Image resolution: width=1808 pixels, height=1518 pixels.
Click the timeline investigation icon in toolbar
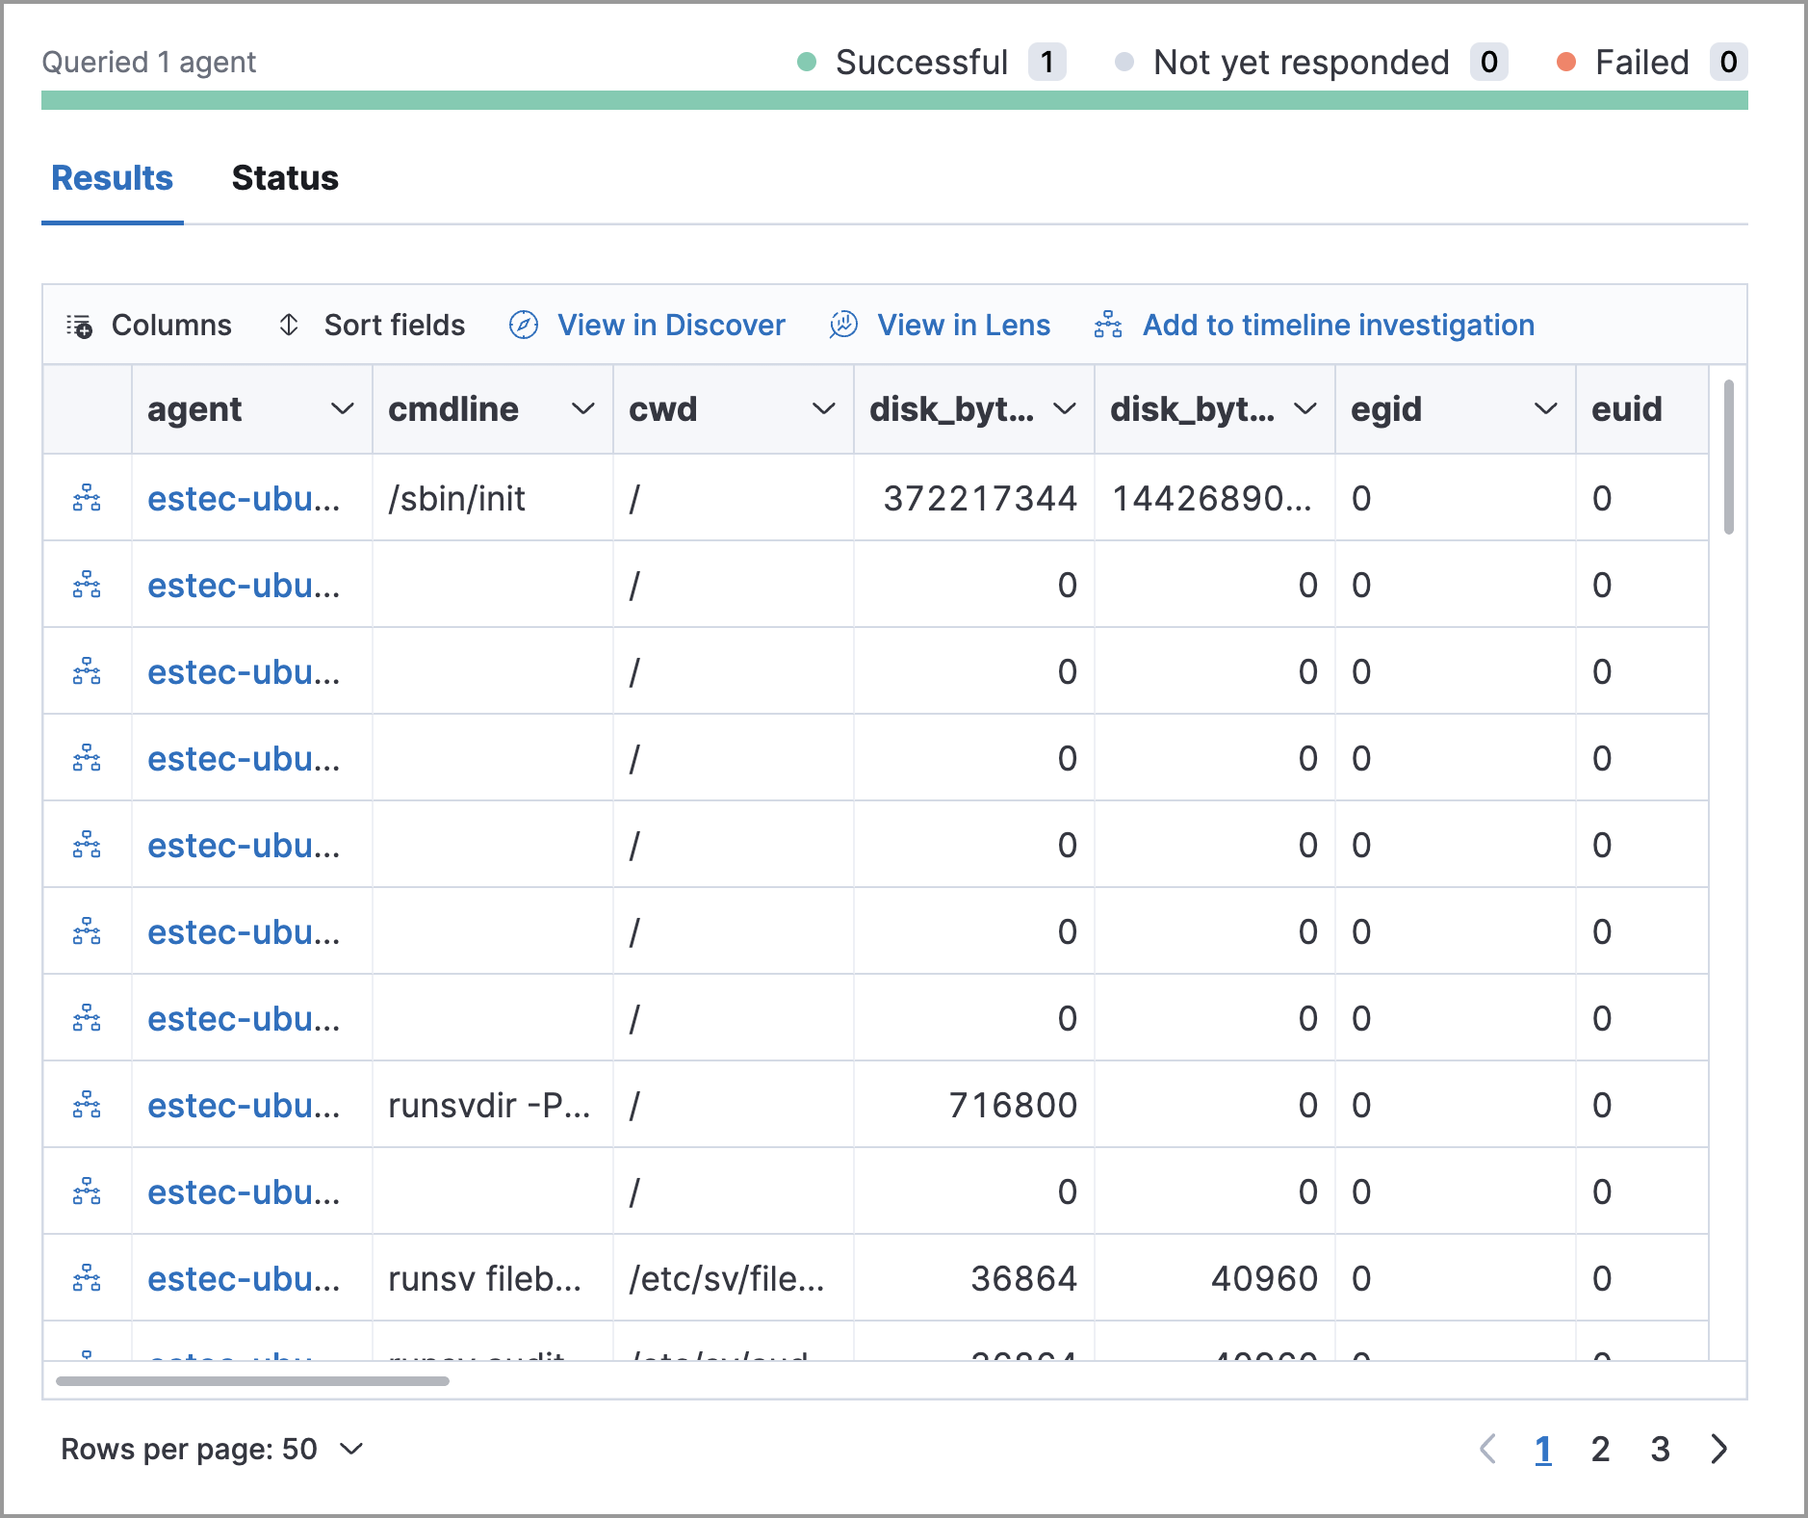pos(1107,326)
